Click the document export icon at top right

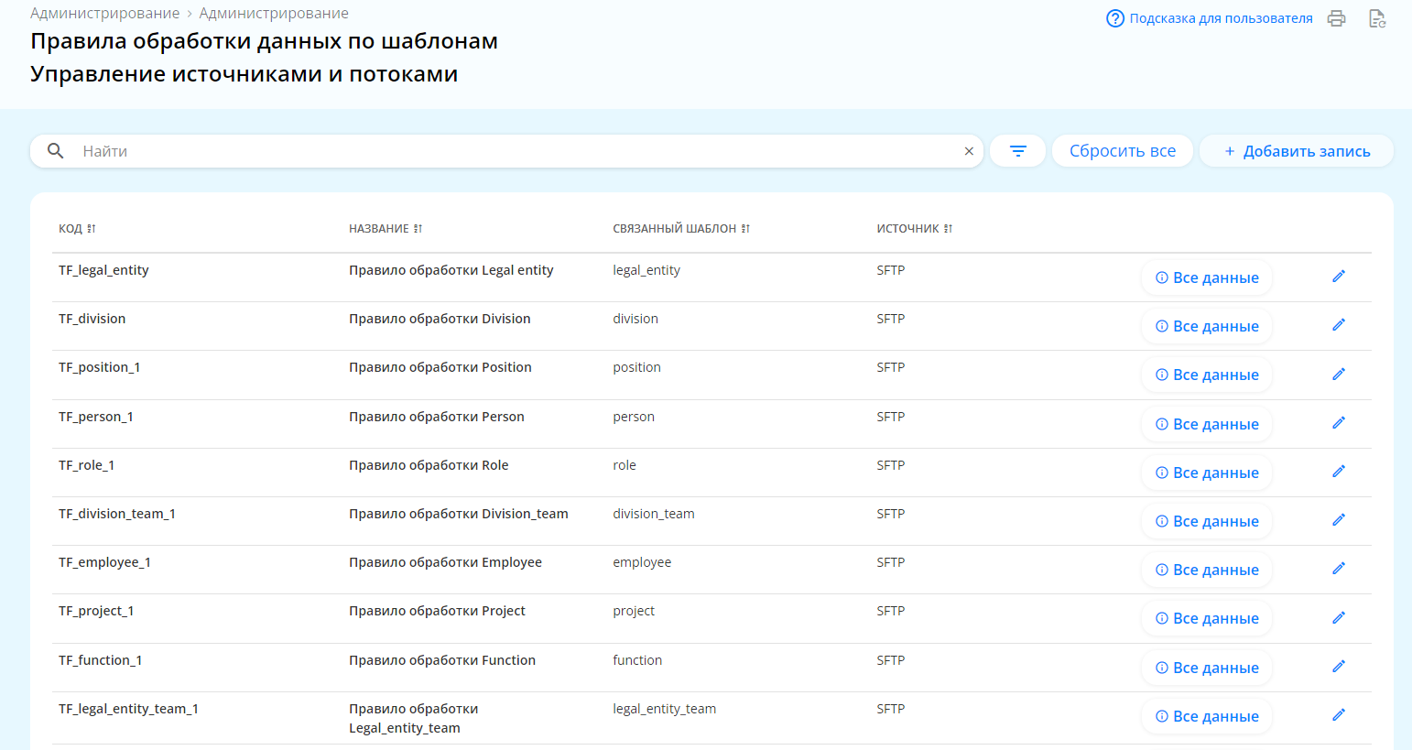(x=1376, y=18)
